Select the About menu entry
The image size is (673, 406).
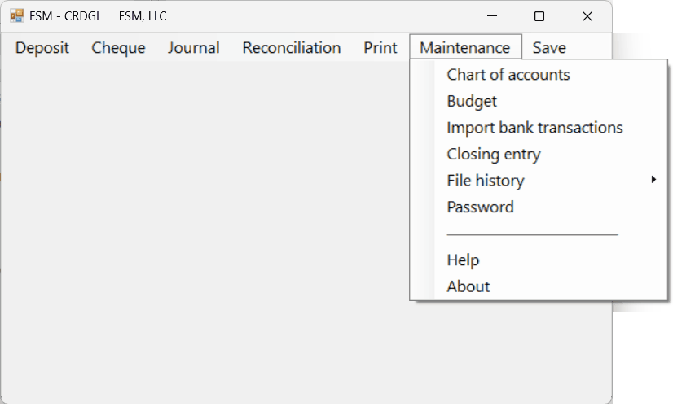coord(539,286)
